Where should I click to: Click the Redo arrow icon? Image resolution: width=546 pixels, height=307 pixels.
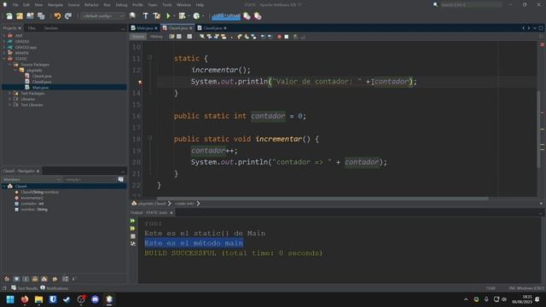(68, 16)
